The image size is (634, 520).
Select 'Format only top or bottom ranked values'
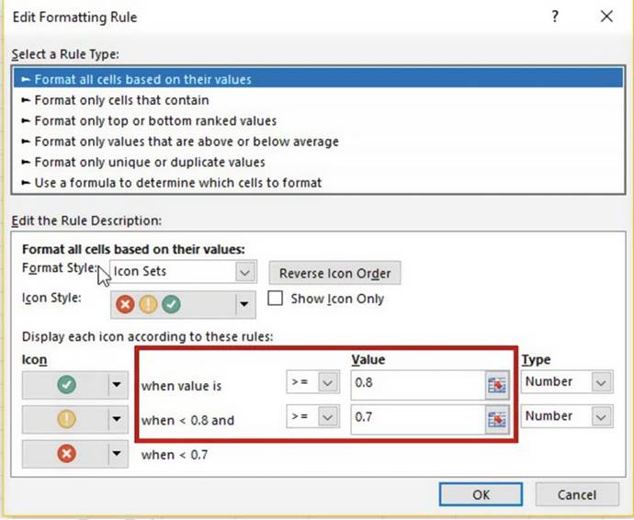click(154, 120)
